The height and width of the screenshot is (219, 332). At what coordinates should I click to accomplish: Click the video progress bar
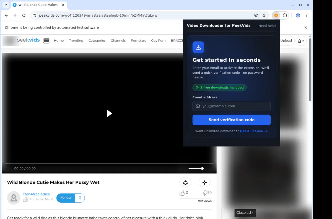click(109, 163)
